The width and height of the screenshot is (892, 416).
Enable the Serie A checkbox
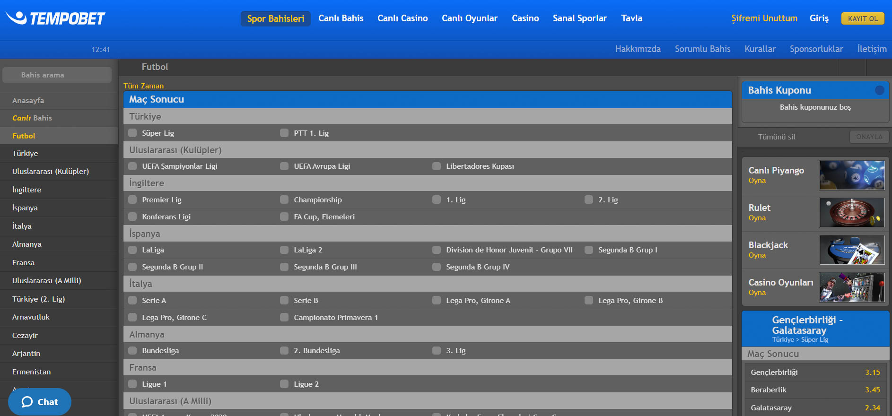coord(132,300)
